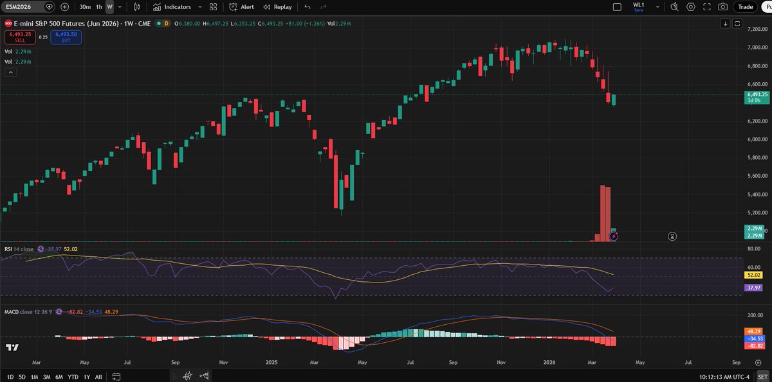Click the RSI 37.97 axis label
The width and height of the screenshot is (772, 382).
pyautogui.click(x=753, y=288)
